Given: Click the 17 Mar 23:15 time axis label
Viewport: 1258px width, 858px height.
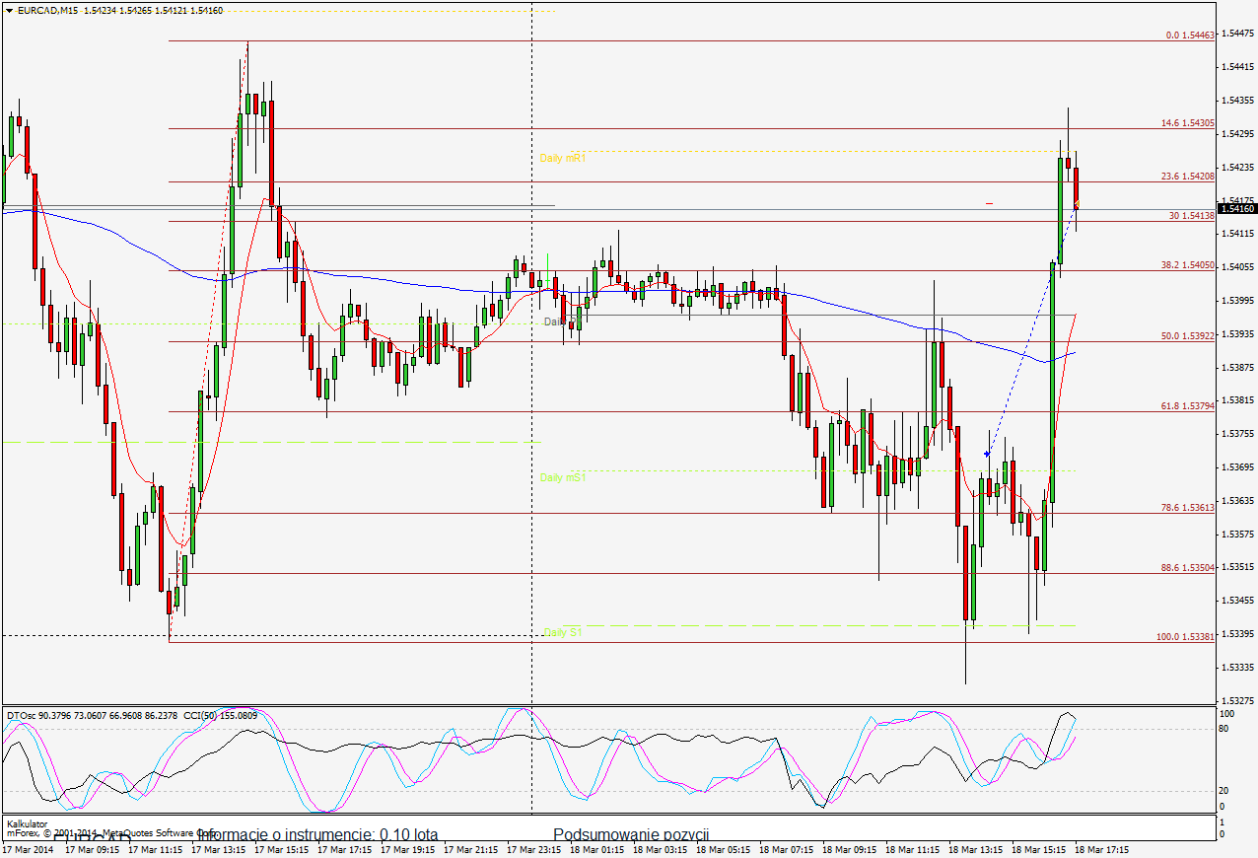Looking at the screenshot, I should (533, 849).
